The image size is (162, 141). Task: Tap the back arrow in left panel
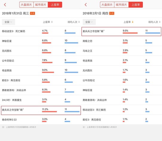tap(5, 5)
